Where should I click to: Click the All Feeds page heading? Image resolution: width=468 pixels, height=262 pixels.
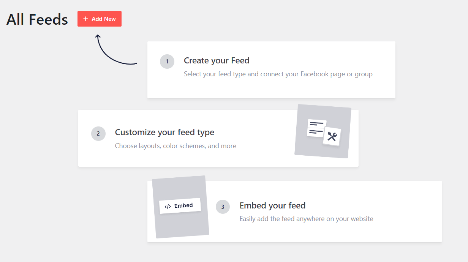(x=37, y=19)
